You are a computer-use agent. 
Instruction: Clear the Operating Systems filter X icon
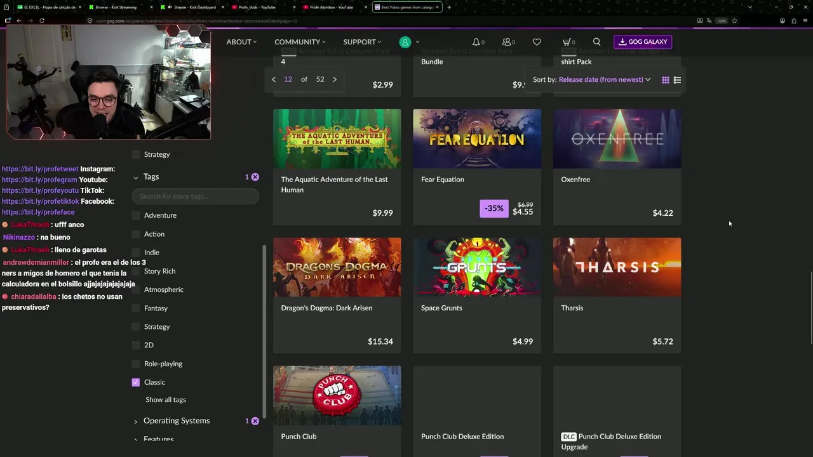pos(255,421)
